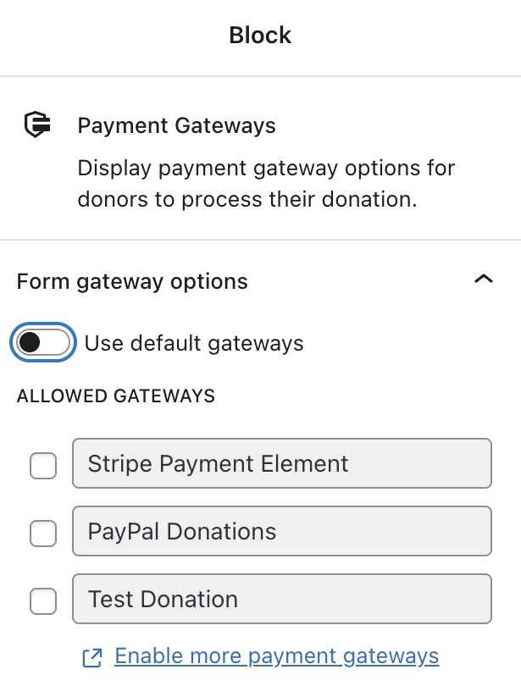Viewport: 521px width, 697px height.
Task: Open the Enable more payment gateways link
Action: (276, 656)
